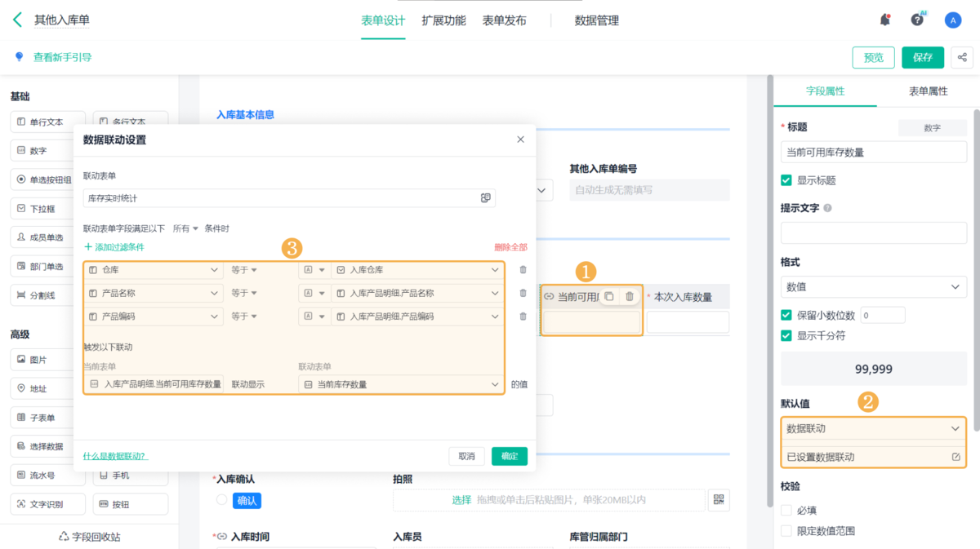This screenshot has height=549, width=980.
Task: Close the 数据联动设置 dialog
Action: click(x=521, y=139)
